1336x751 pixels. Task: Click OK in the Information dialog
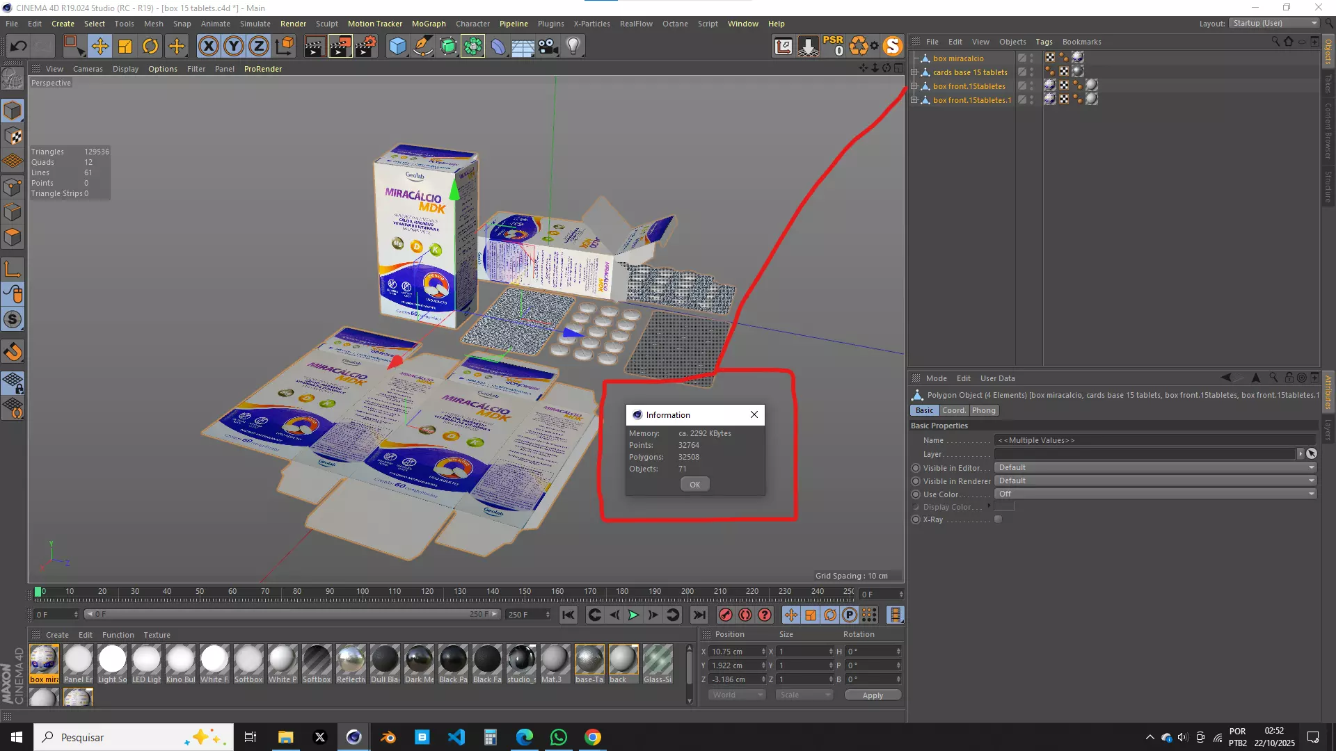tap(694, 485)
